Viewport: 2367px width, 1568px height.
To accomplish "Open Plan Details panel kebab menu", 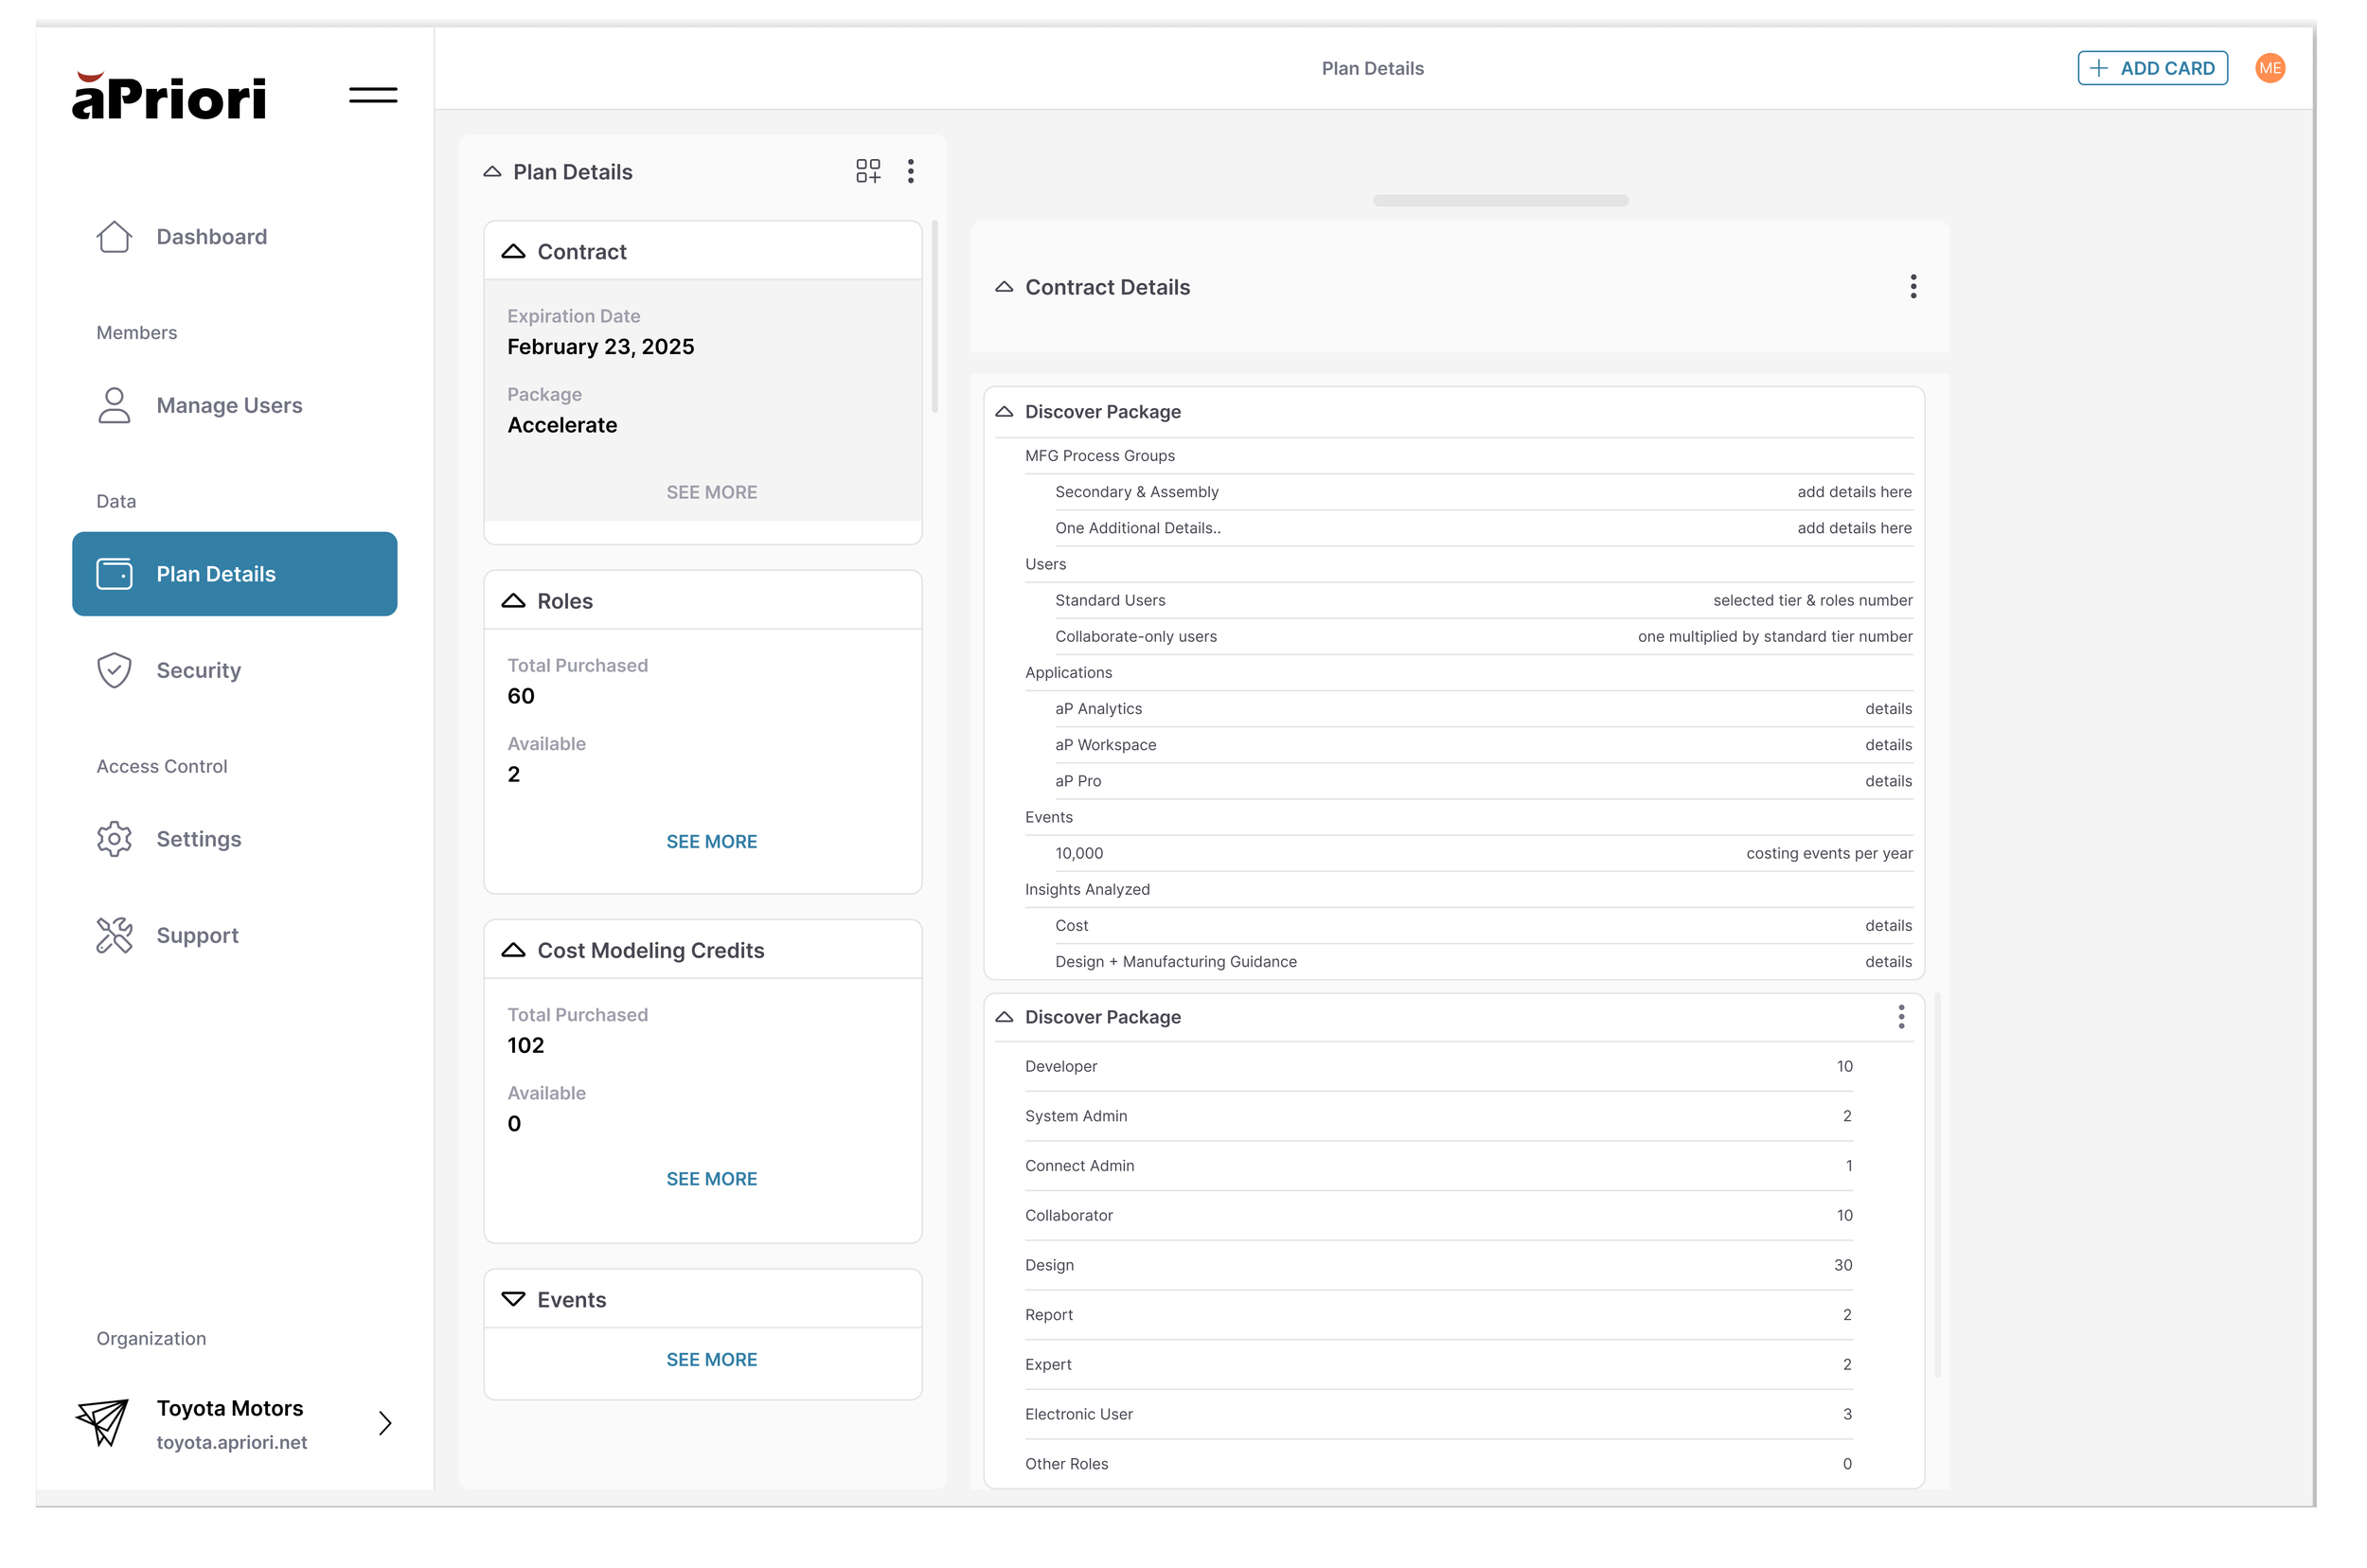I will [910, 171].
